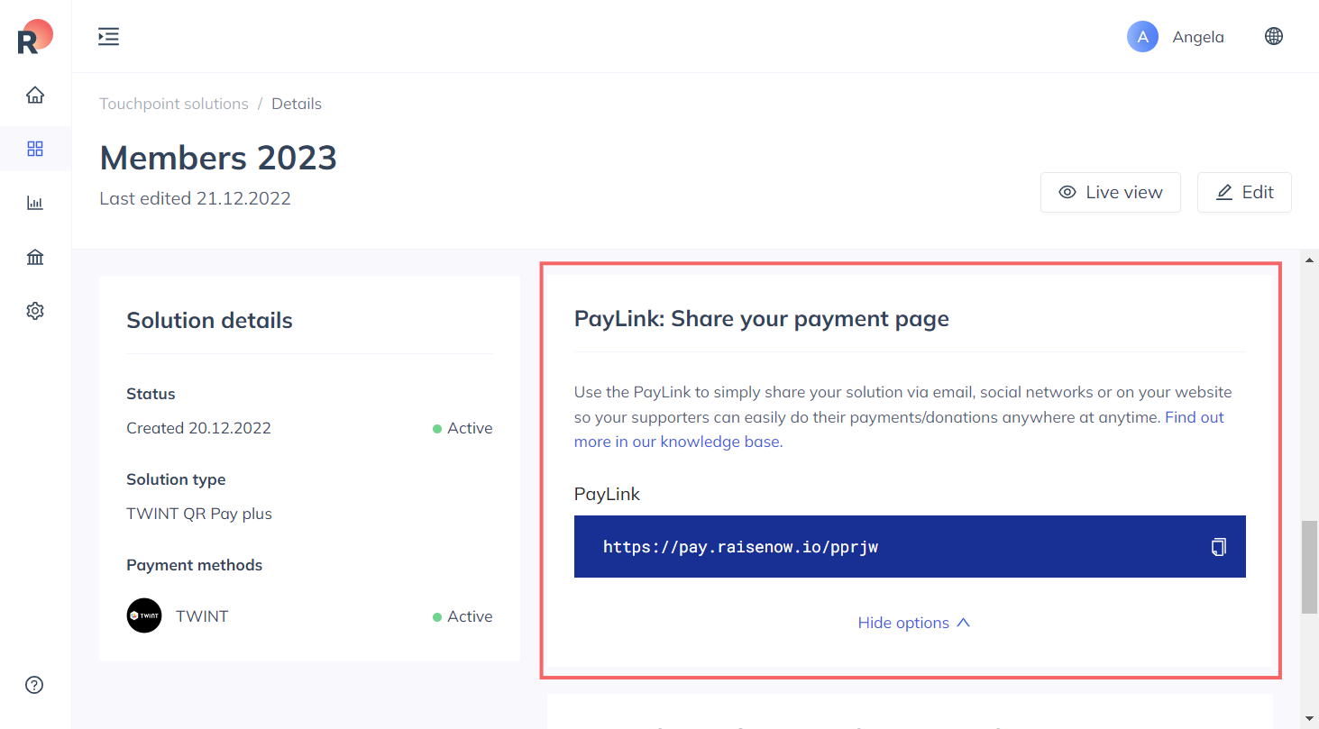Select the Touchpoint solutions grid icon
The width and height of the screenshot is (1319, 729).
coord(35,149)
